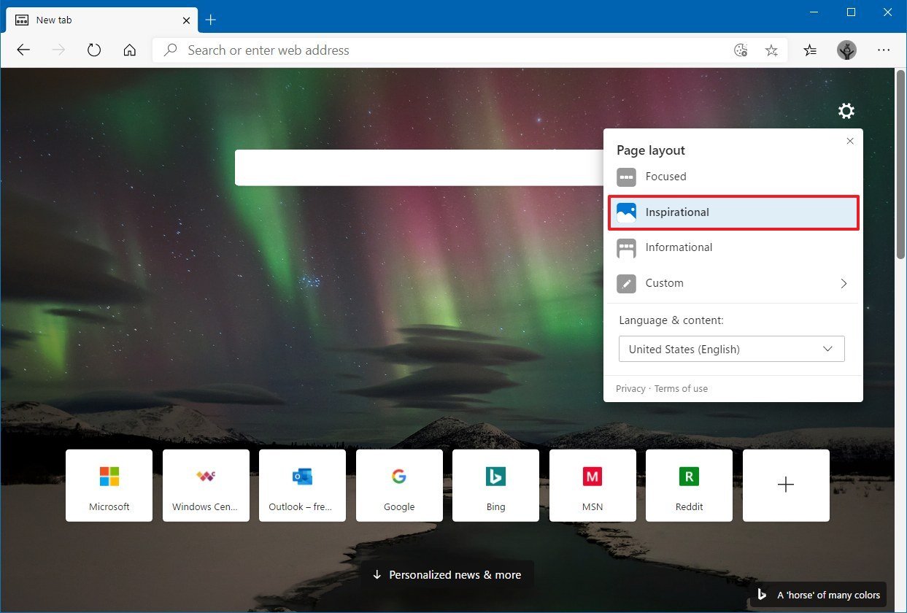Viewport: 907px width, 613px height.
Task: Open the Bing quick link tile
Action: pos(496,485)
